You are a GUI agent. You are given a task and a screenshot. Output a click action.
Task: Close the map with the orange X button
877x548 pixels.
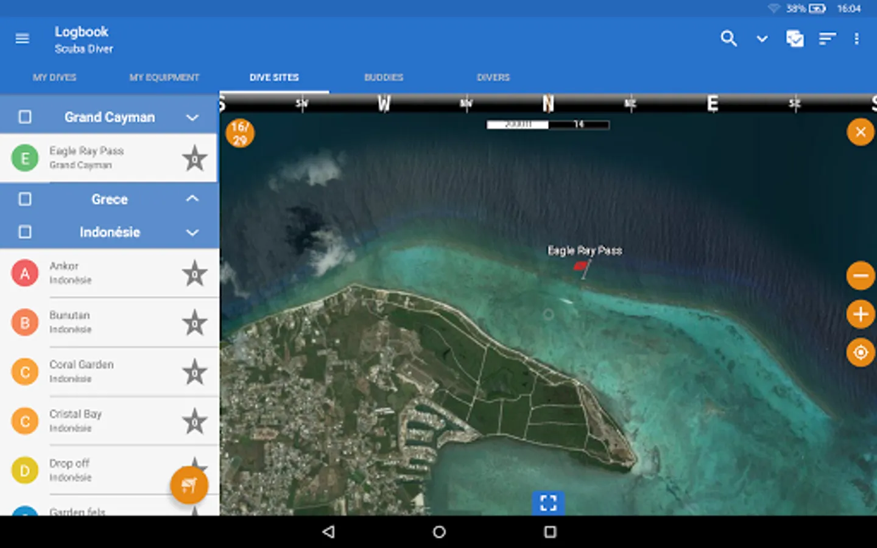[x=861, y=132]
